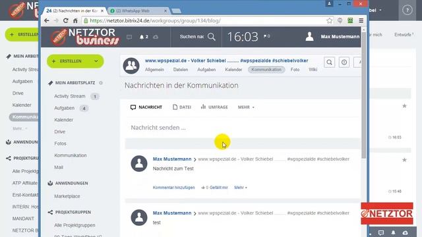Open group info with the circled-i button

(x=344, y=63)
